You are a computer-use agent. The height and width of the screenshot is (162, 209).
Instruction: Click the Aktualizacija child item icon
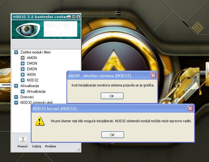coord(23,91)
